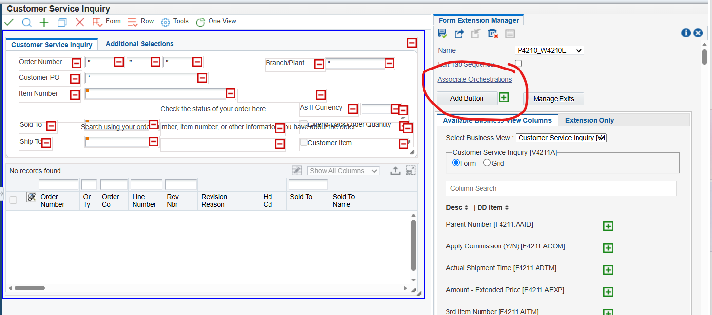Enable Edit Tab Sequence checkbox
Viewport: 712px width, 315px height.
pos(519,64)
